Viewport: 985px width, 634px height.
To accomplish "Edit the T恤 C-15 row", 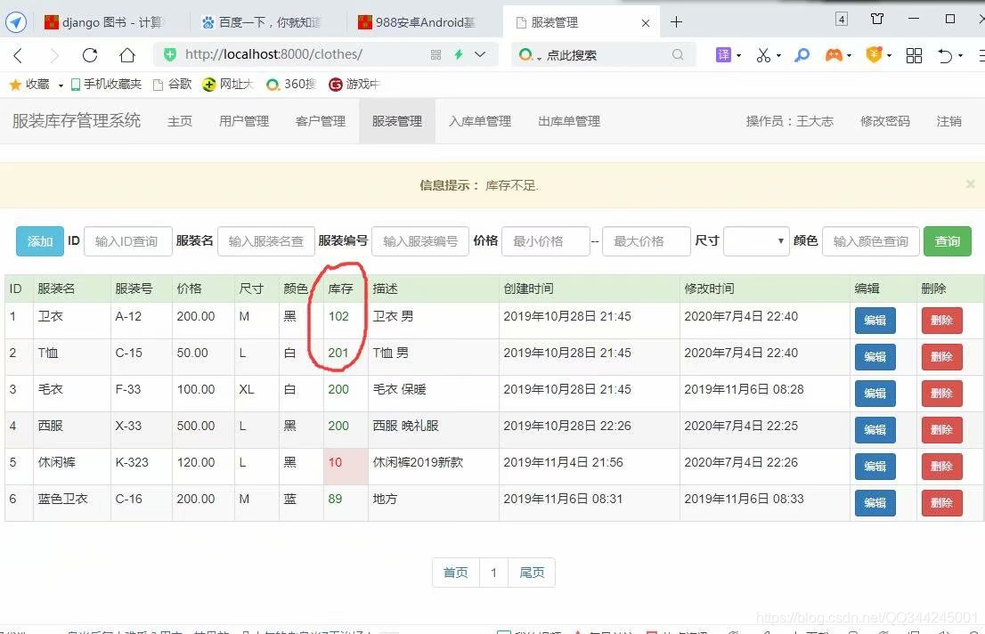I will tap(875, 357).
